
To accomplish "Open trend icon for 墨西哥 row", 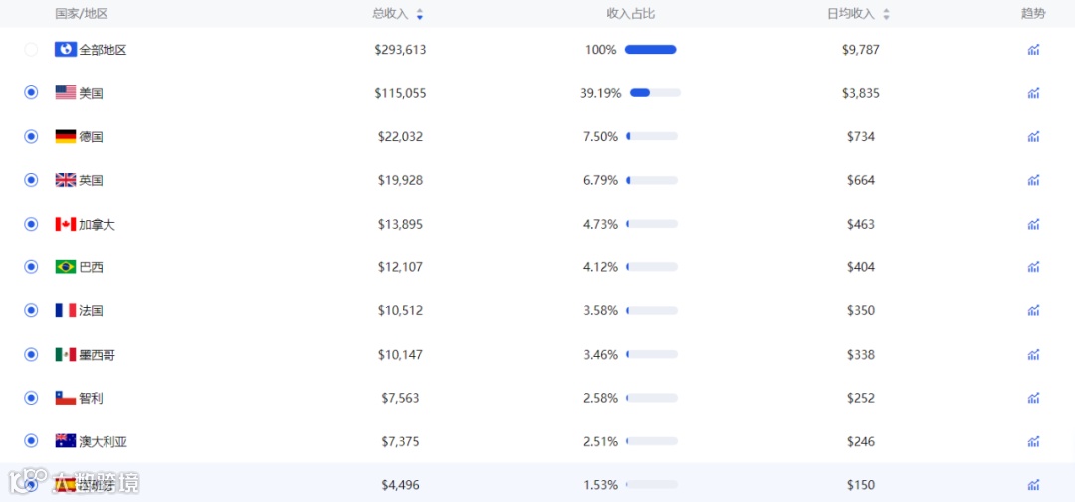I will point(1033,355).
